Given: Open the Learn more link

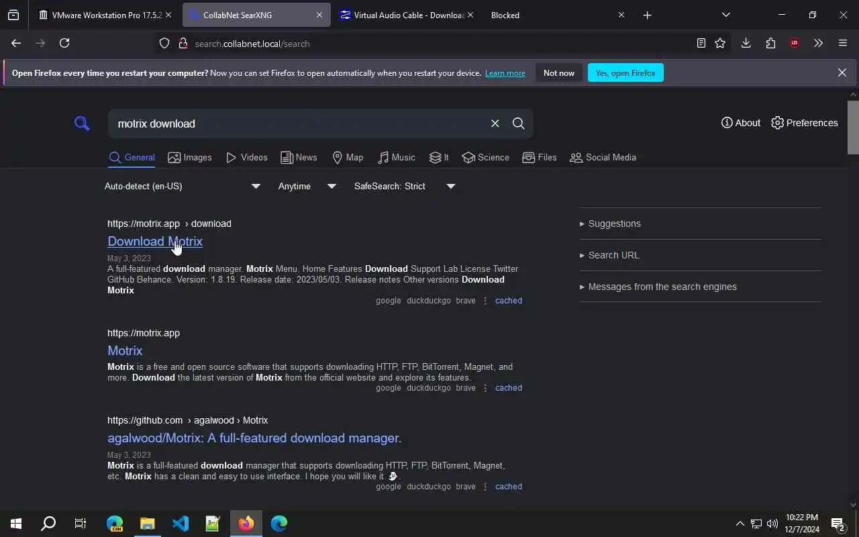Looking at the screenshot, I should [x=505, y=73].
